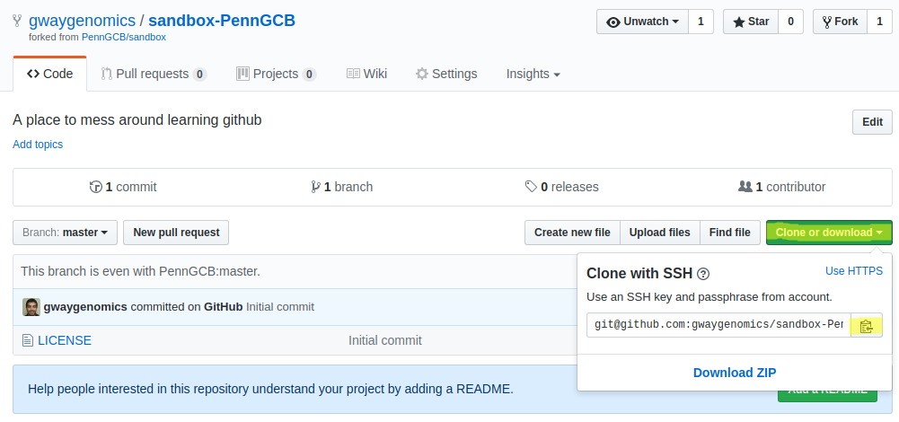899x422 pixels.
Task: Open the Unwatch dropdown
Action: pyautogui.click(x=642, y=22)
